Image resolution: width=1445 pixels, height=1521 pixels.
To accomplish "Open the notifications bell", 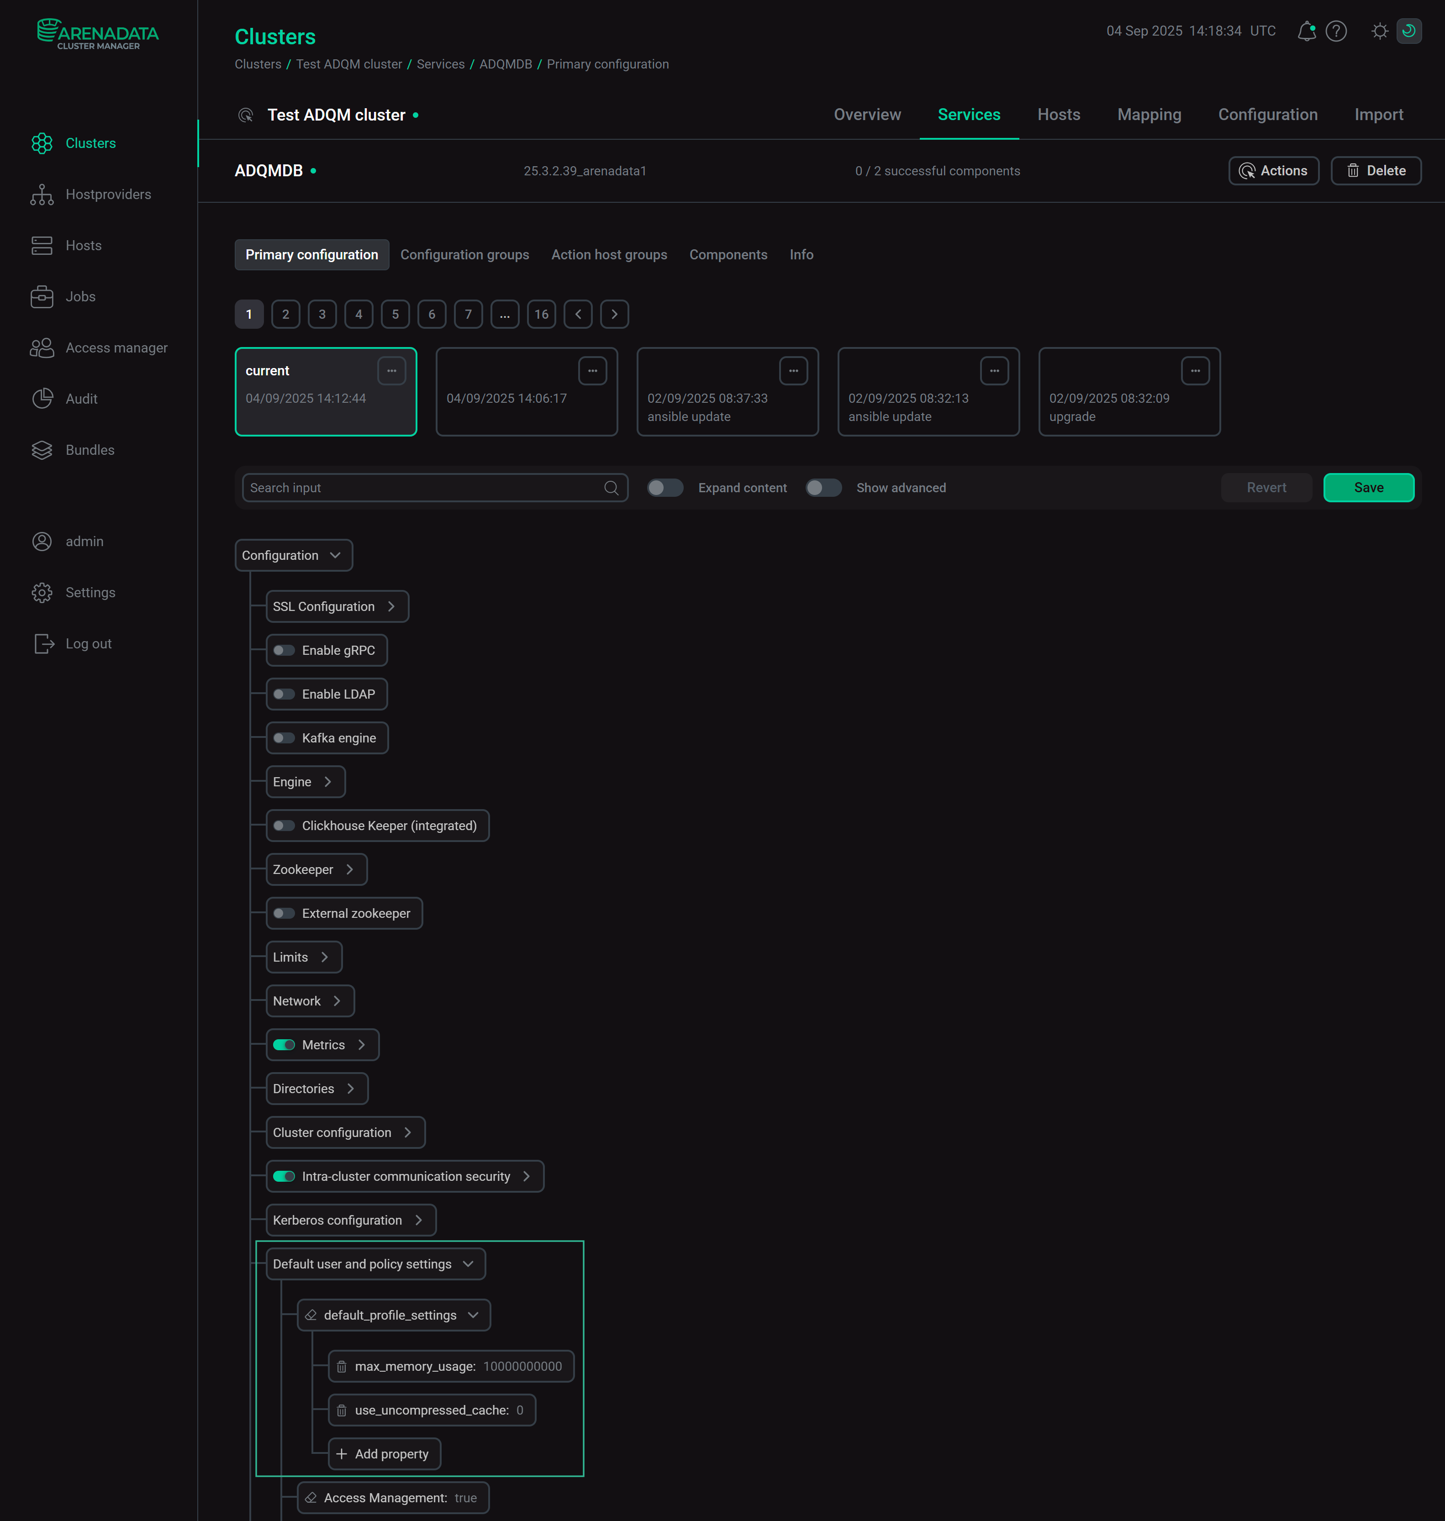I will point(1306,31).
